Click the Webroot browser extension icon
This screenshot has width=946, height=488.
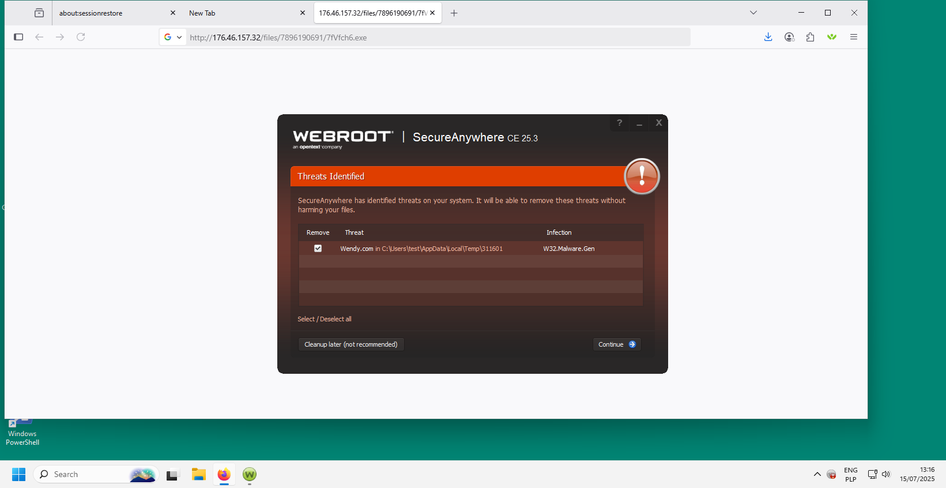click(x=831, y=37)
